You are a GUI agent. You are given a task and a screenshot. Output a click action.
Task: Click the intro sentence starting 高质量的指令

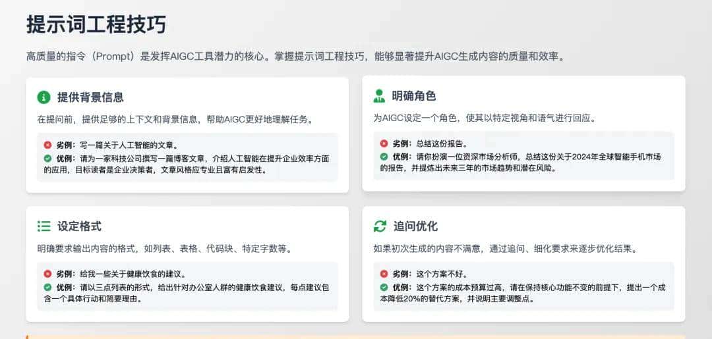(x=295, y=57)
